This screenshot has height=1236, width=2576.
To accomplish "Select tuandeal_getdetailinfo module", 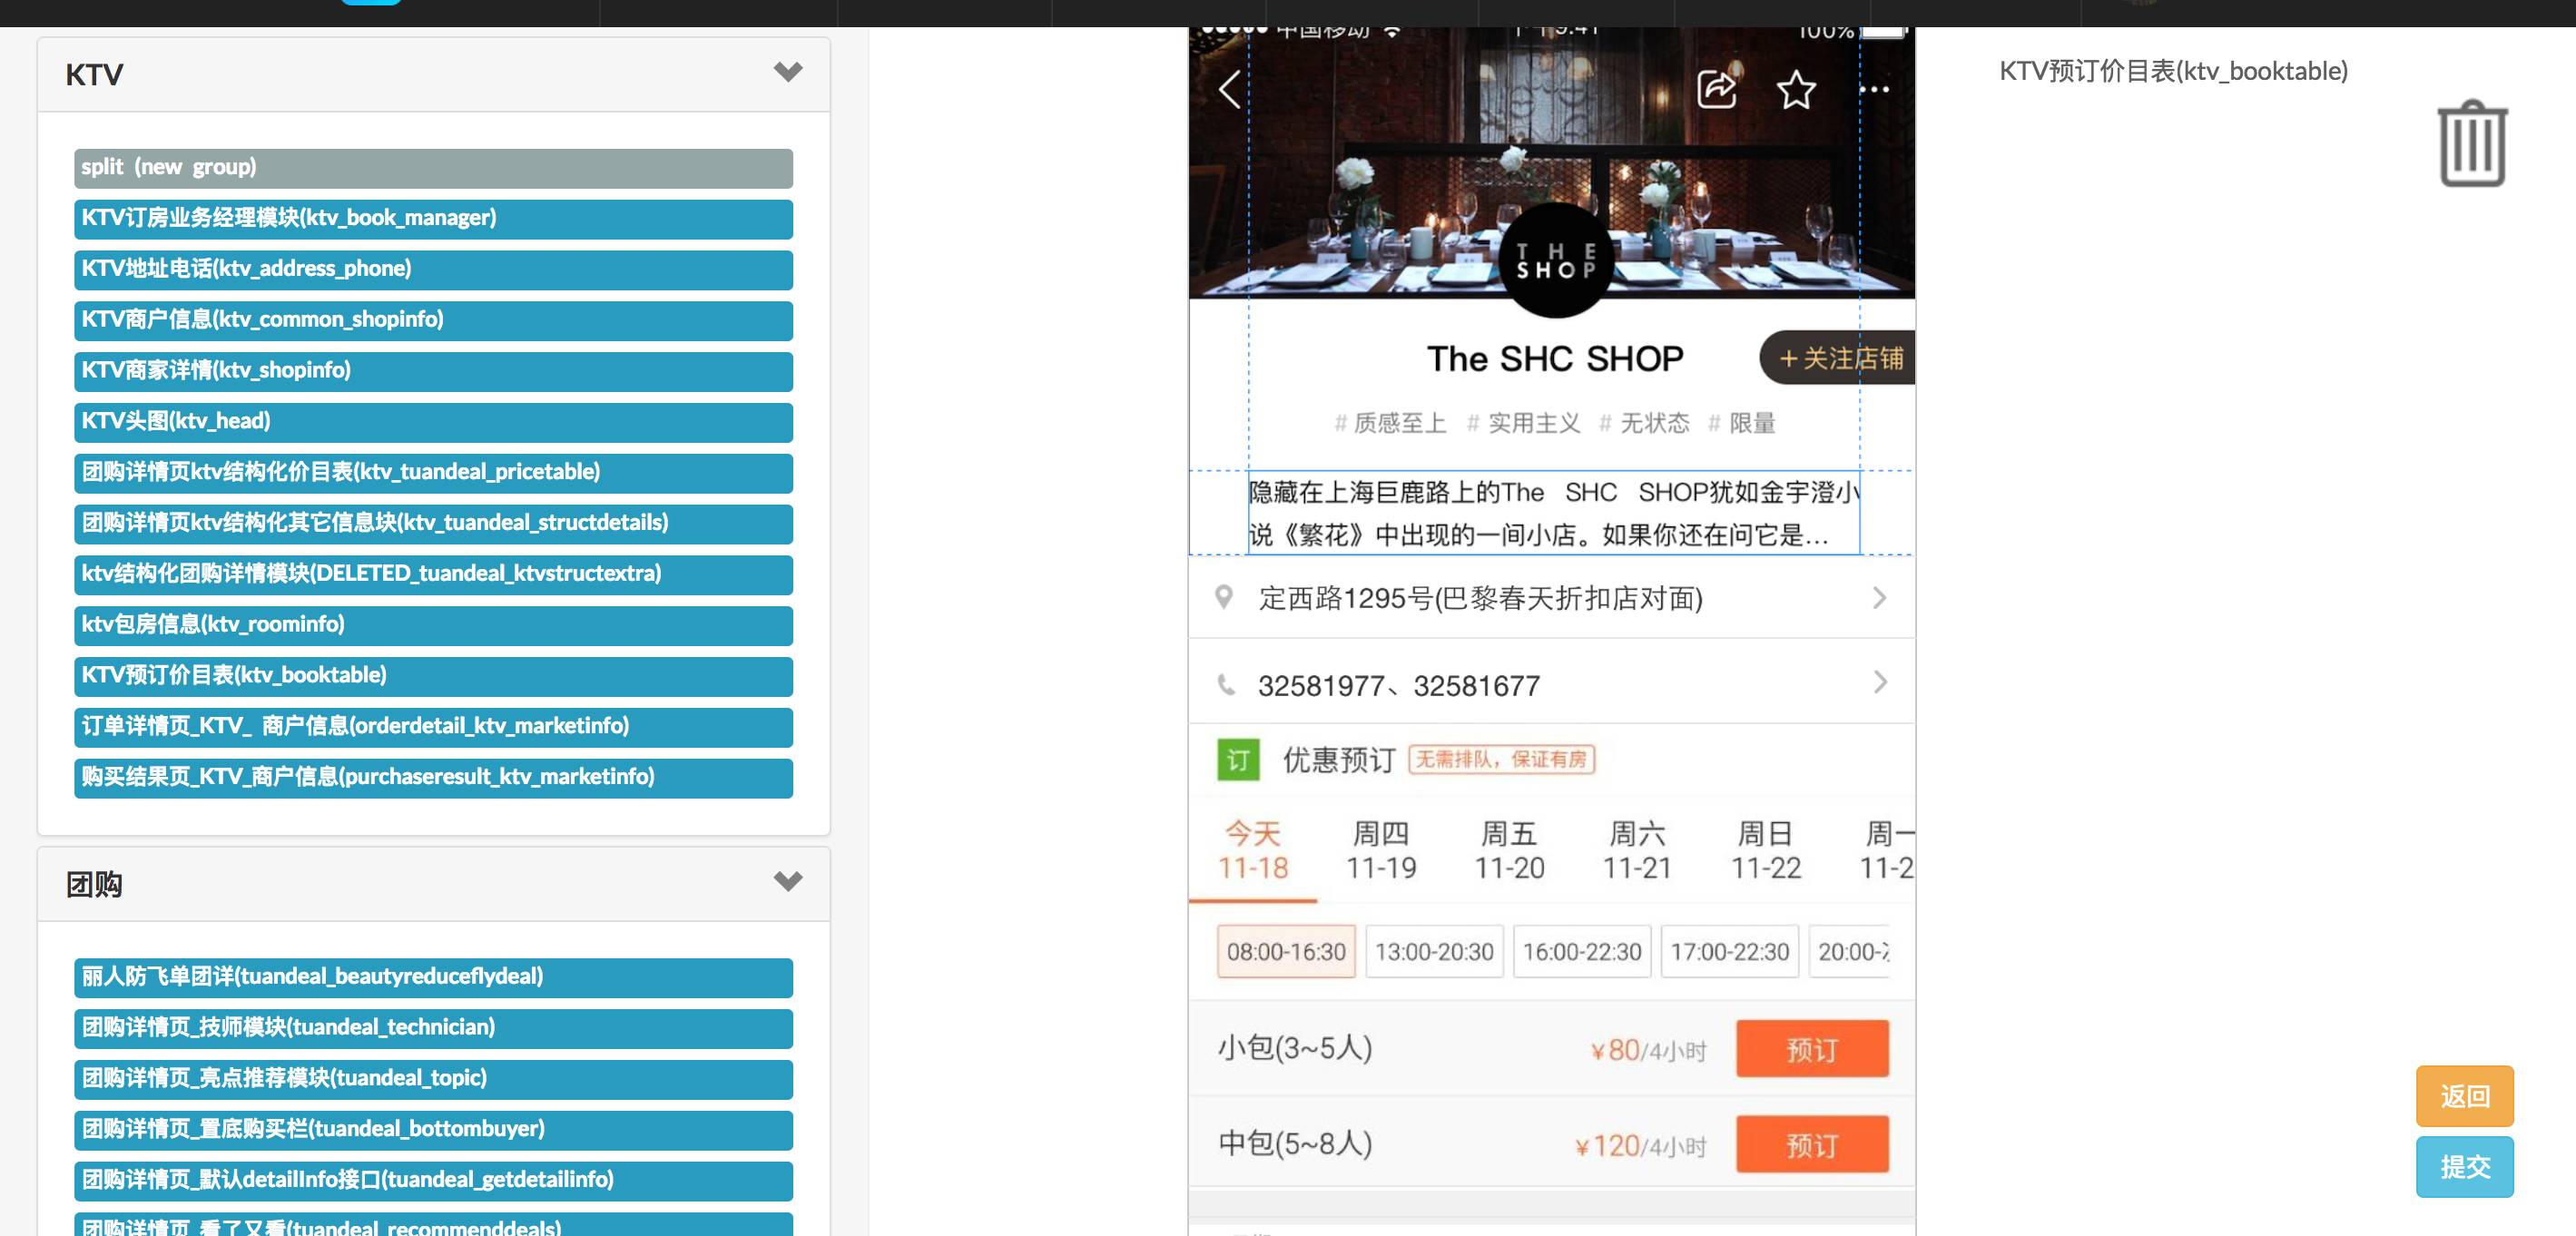I will pyautogui.click(x=433, y=1181).
